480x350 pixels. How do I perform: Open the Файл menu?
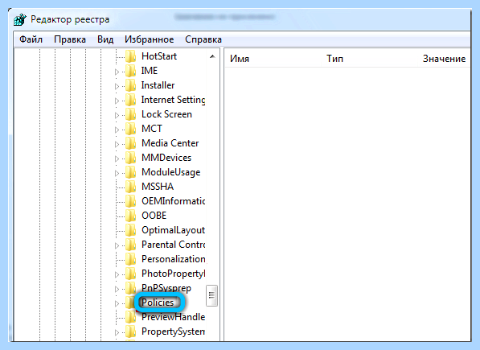31,39
